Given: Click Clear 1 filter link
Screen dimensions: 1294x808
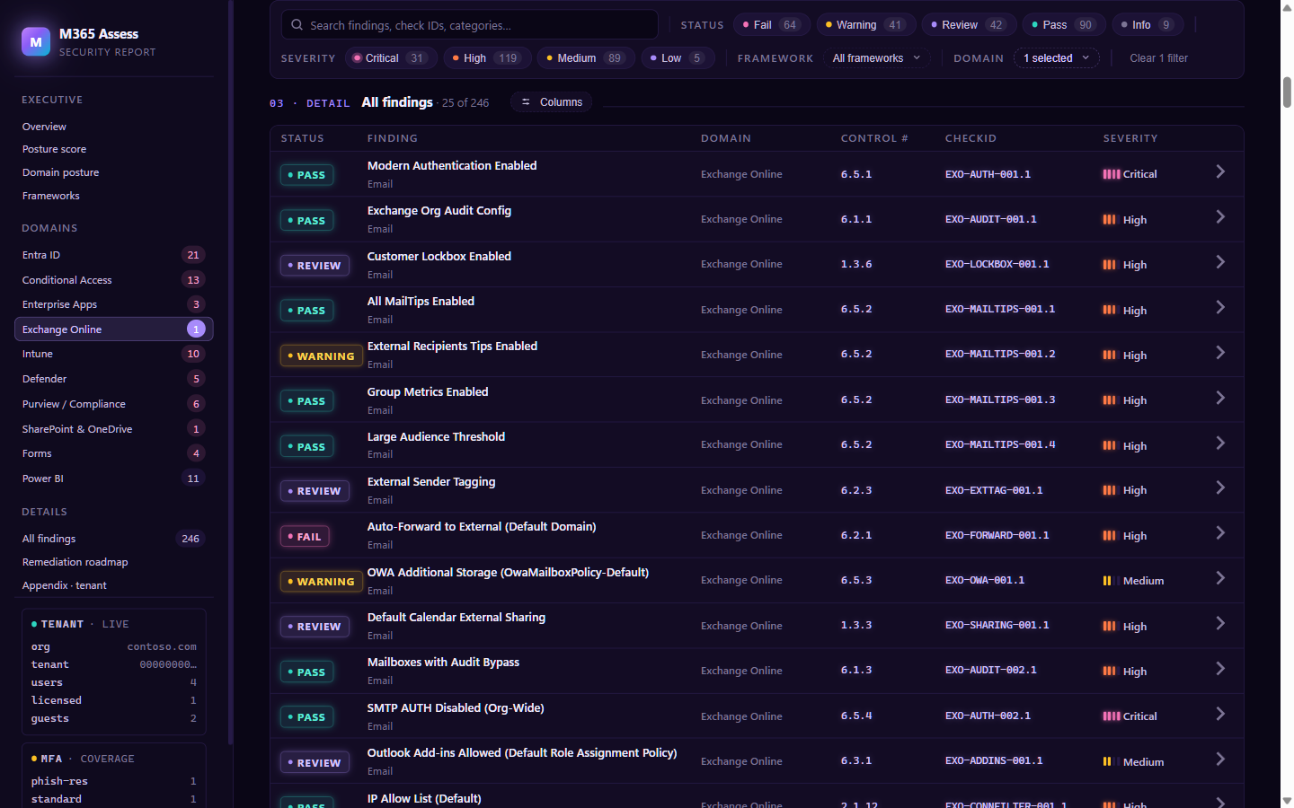Looking at the screenshot, I should click(1158, 58).
